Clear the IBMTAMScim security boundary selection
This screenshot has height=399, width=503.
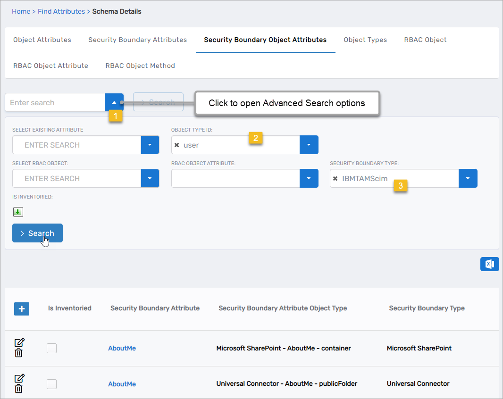click(x=335, y=179)
